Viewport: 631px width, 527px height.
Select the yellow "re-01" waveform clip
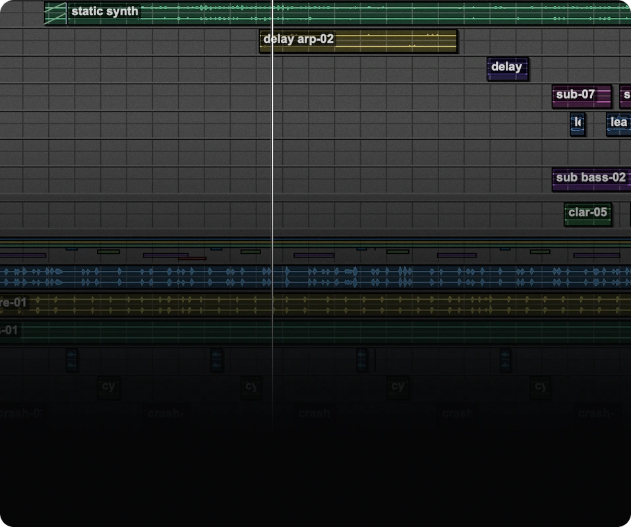(315, 305)
